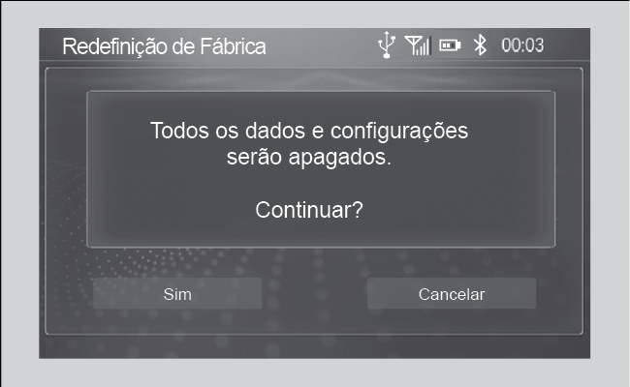Check the USB trident symbol in the status bar
630x387 pixels.
pyautogui.click(x=387, y=45)
